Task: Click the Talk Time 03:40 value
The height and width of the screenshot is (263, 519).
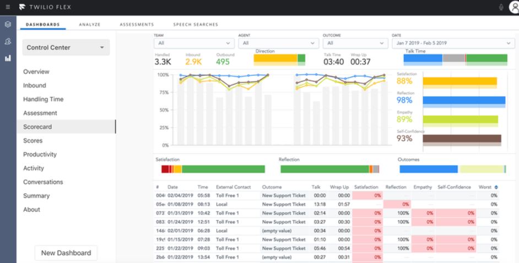Action: click(x=334, y=62)
